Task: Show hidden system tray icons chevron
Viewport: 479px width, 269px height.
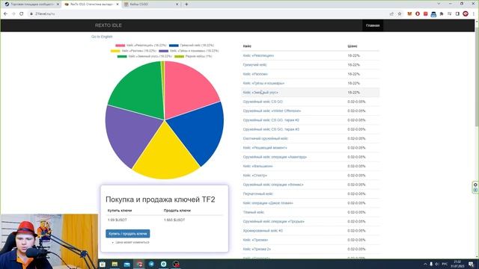Action: (425, 264)
